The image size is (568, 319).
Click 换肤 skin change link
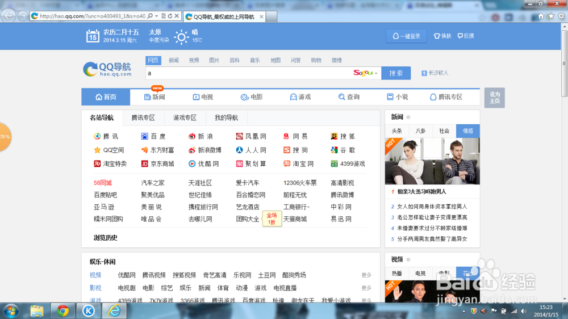click(442, 36)
